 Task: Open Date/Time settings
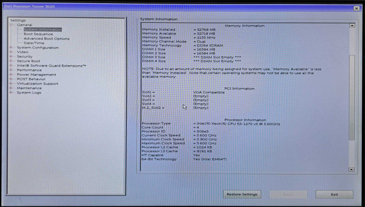click(x=34, y=43)
